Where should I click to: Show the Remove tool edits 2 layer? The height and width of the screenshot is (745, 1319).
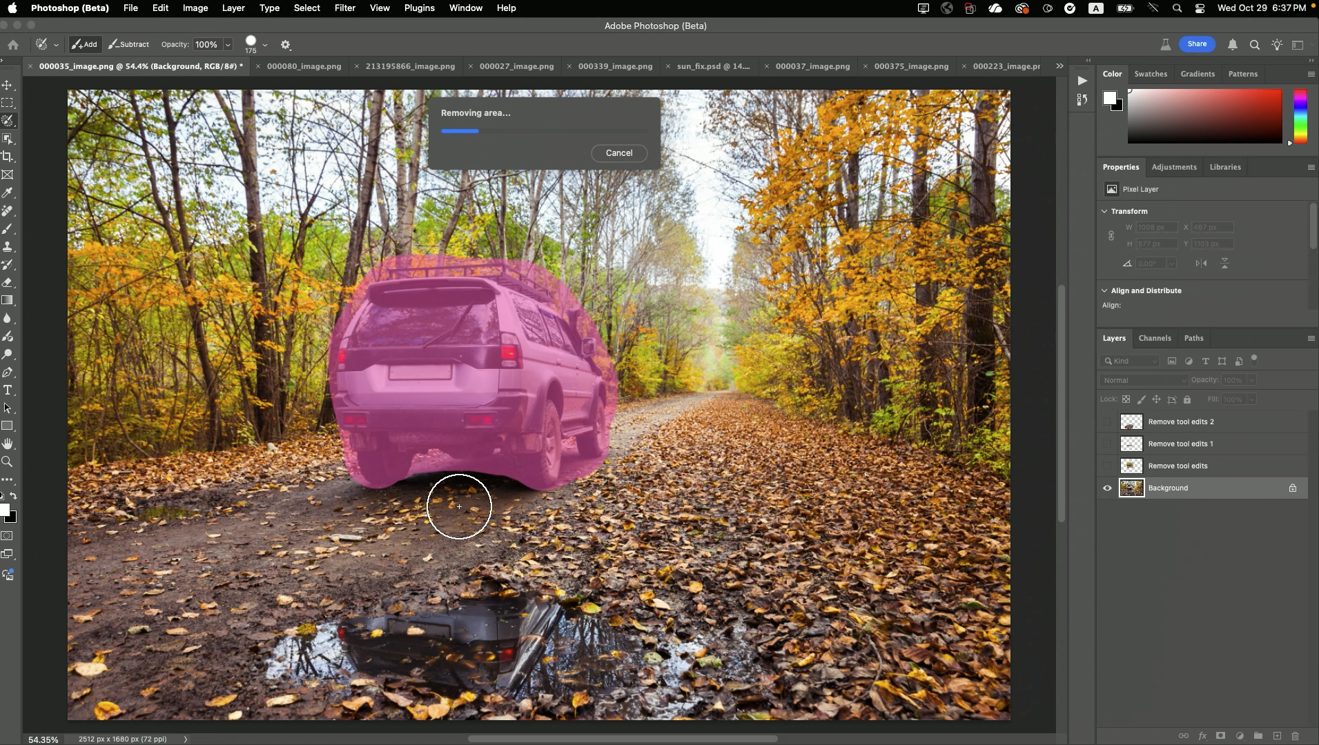[1107, 422]
